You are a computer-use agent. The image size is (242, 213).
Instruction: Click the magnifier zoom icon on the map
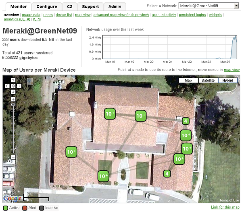(30, 81)
